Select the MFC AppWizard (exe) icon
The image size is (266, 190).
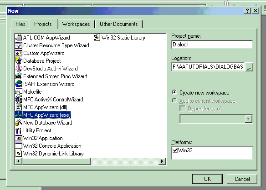pos(19,115)
